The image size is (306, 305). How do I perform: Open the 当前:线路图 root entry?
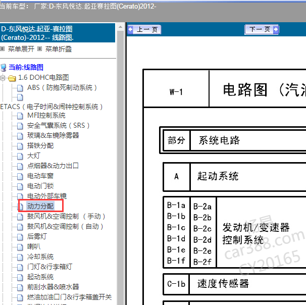pos(26,67)
